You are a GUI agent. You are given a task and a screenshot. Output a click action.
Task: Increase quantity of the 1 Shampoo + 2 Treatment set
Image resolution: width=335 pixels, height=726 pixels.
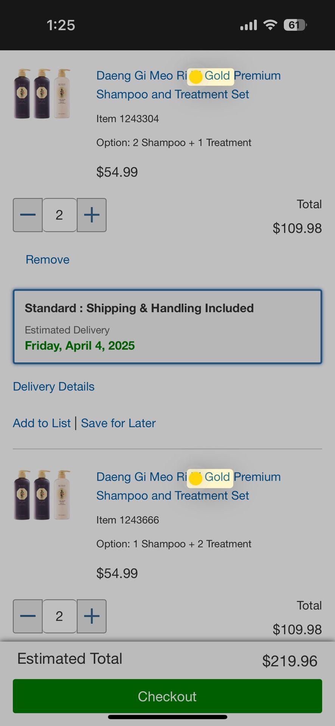[x=92, y=616]
